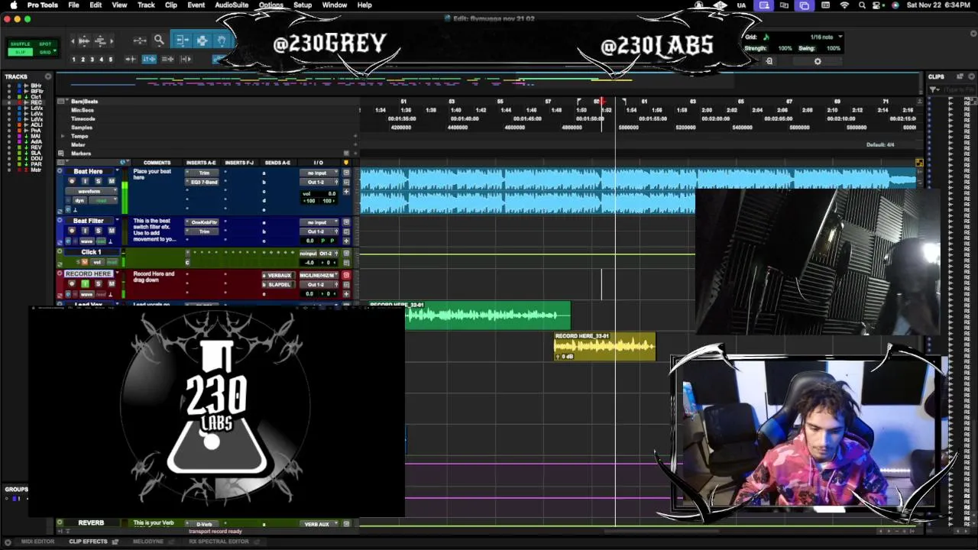Open the AudioSuite menu
The image size is (978, 550).
(x=232, y=5)
